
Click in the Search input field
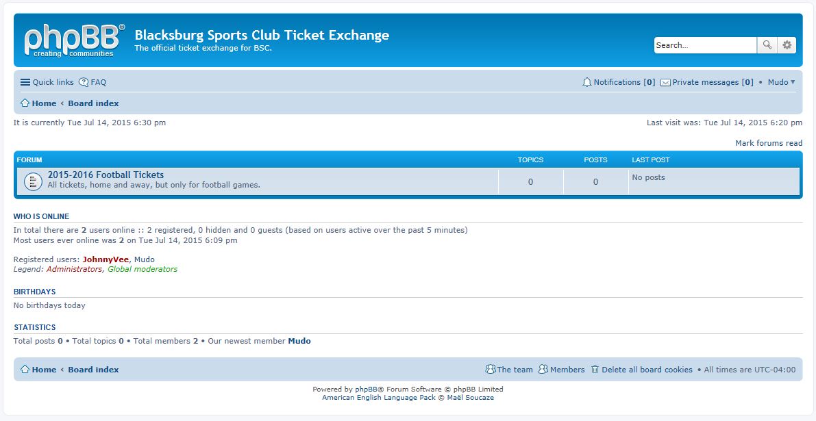pyautogui.click(x=705, y=45)
